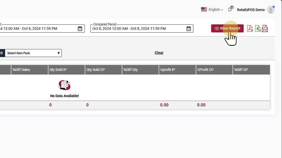Sort by Gprofit IP column header
Screen dimensions: 282x158
177,70
